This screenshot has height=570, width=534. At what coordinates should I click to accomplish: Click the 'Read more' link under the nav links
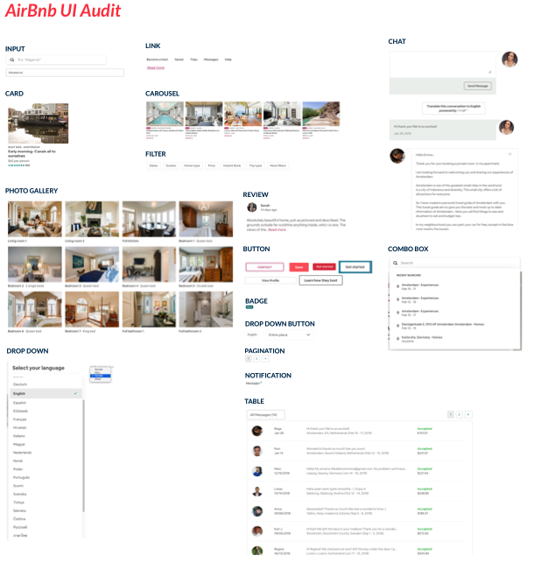pos(156,67)
